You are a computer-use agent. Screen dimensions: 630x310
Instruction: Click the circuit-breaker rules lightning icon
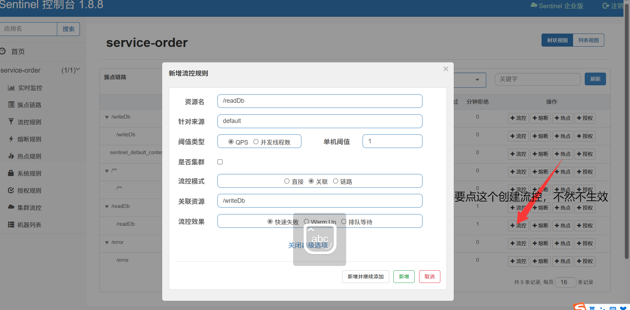tap(11, 139)
